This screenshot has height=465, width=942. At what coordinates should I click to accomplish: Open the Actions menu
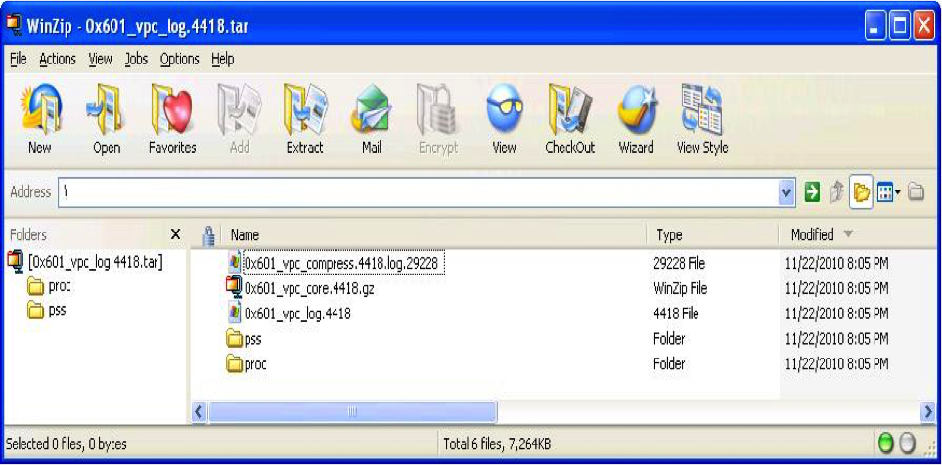click(58, 60)
